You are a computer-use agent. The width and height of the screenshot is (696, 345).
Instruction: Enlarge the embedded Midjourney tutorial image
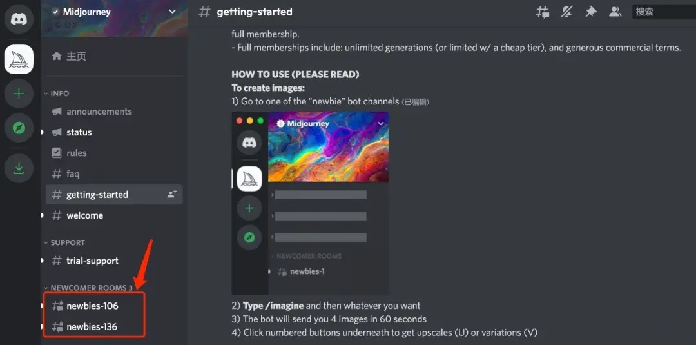click(x=310, y=203)
